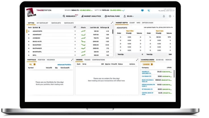Screen dimensions: 209x118
Task: Expand the Portfolio panel fullscreen
Action: click(72, 60)
